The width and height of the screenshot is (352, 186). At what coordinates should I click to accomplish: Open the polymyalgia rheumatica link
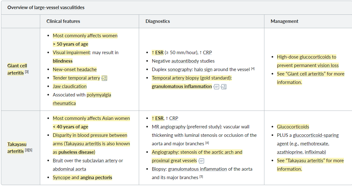pos(82,99)
